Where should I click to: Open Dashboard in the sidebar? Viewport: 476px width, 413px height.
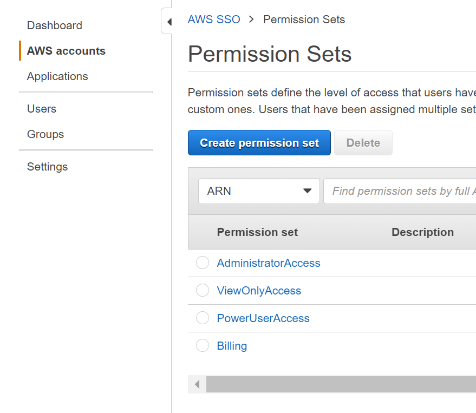pyautogui.click(x=55, y=25)
